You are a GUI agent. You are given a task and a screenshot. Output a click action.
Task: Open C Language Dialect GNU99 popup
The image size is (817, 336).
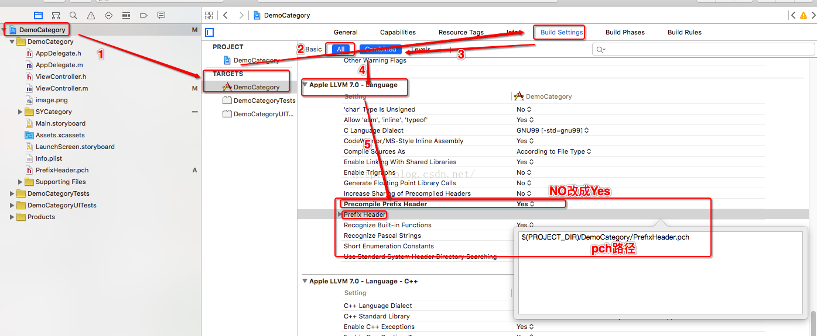(x=552, y=130)
